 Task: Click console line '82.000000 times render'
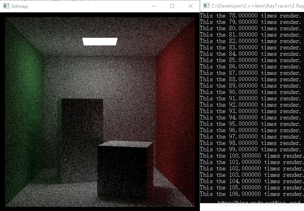250,41
